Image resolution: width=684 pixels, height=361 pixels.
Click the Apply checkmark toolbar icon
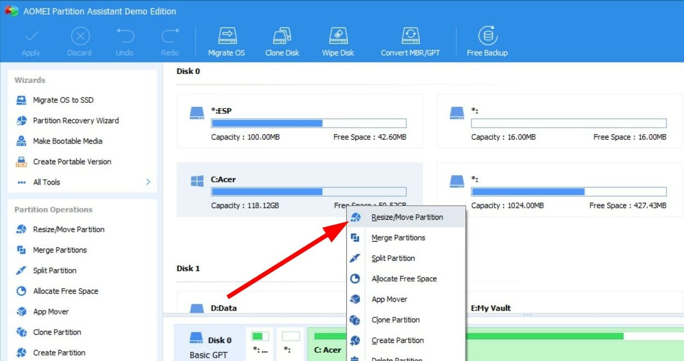(x=31, y=37)
